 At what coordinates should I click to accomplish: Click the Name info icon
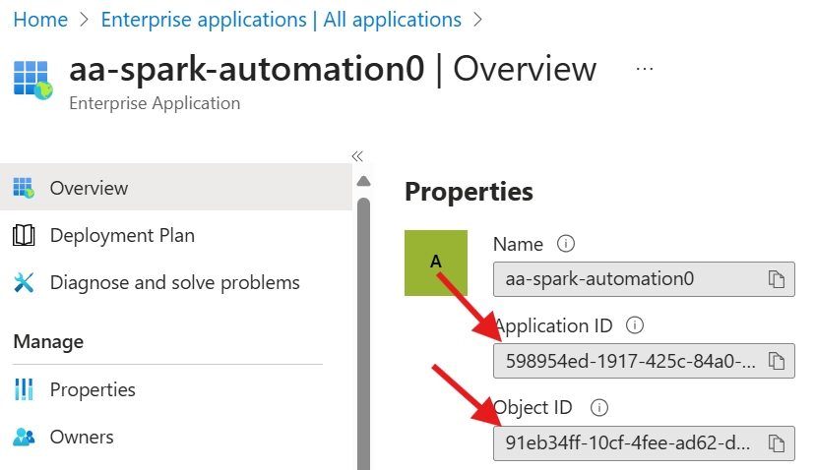(x=565, y=243)
